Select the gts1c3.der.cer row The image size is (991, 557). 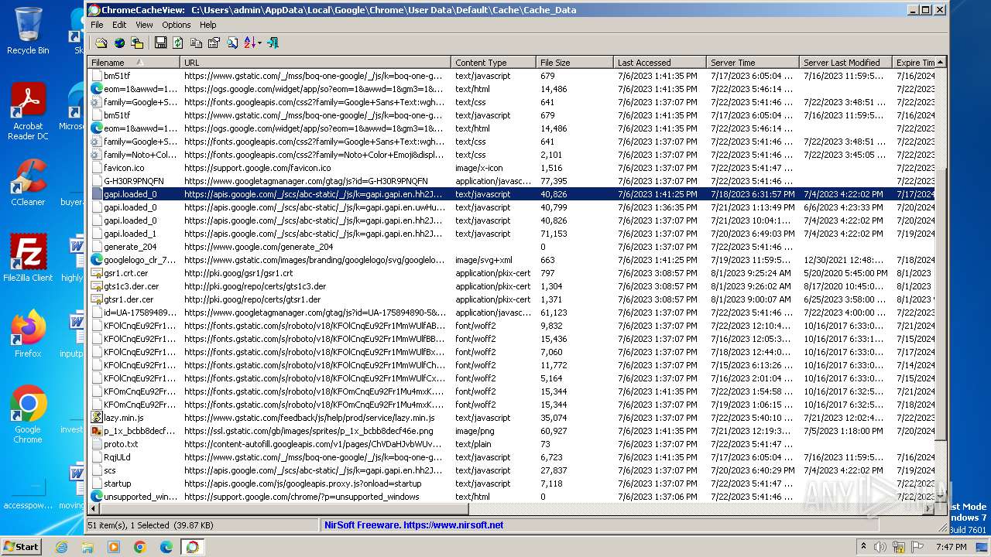point(512,286)
